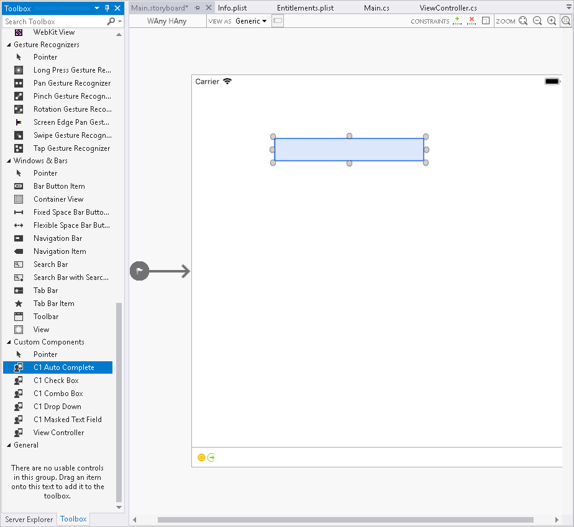Click the WAny HAny size class button
Viewport: 574px width, 527px height.
[x=166, y=21]
